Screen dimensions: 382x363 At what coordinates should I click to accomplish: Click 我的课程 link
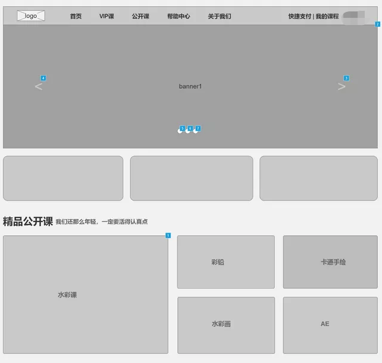[327, 16]
